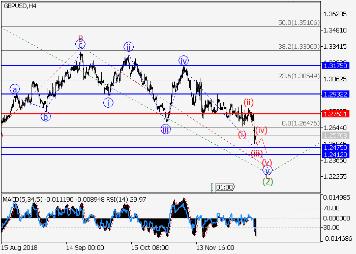This screenshot has height=254, width=356.
Task: Click the 1.24750 blue price label
Action: pyautogui.click(x=336, y=148)
